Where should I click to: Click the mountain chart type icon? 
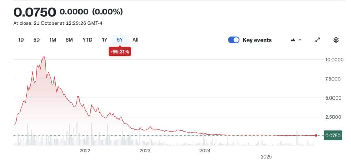click(x=293, y=40)
